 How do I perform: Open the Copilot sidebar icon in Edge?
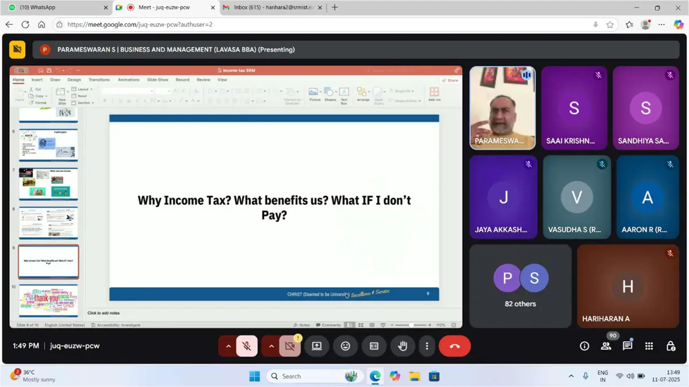tap(679, 25)
